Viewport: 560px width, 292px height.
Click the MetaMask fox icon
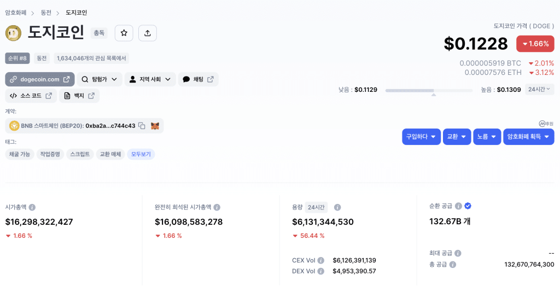click(155, 126)
